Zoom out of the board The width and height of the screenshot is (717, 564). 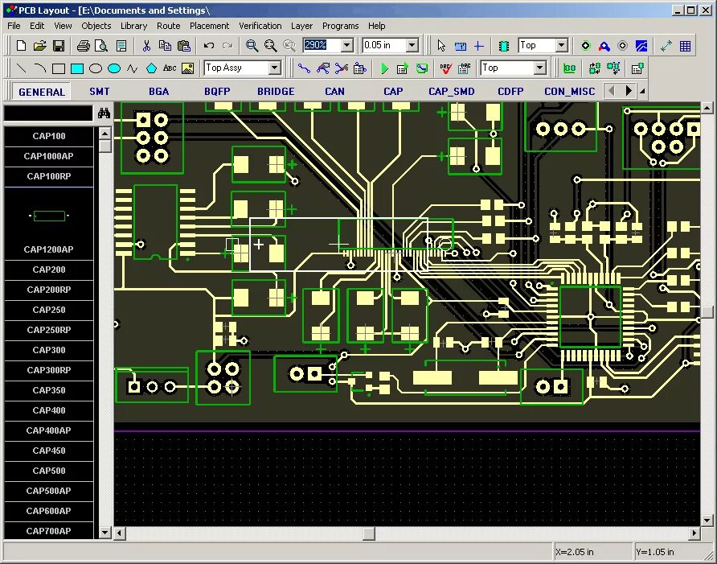(x=270, y=45)
